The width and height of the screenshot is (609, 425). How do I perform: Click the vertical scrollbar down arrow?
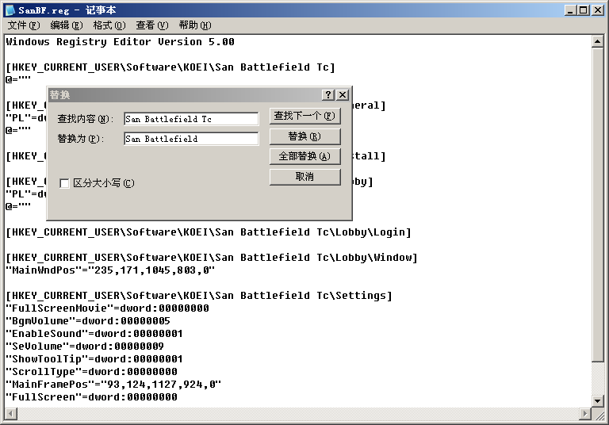597,400
